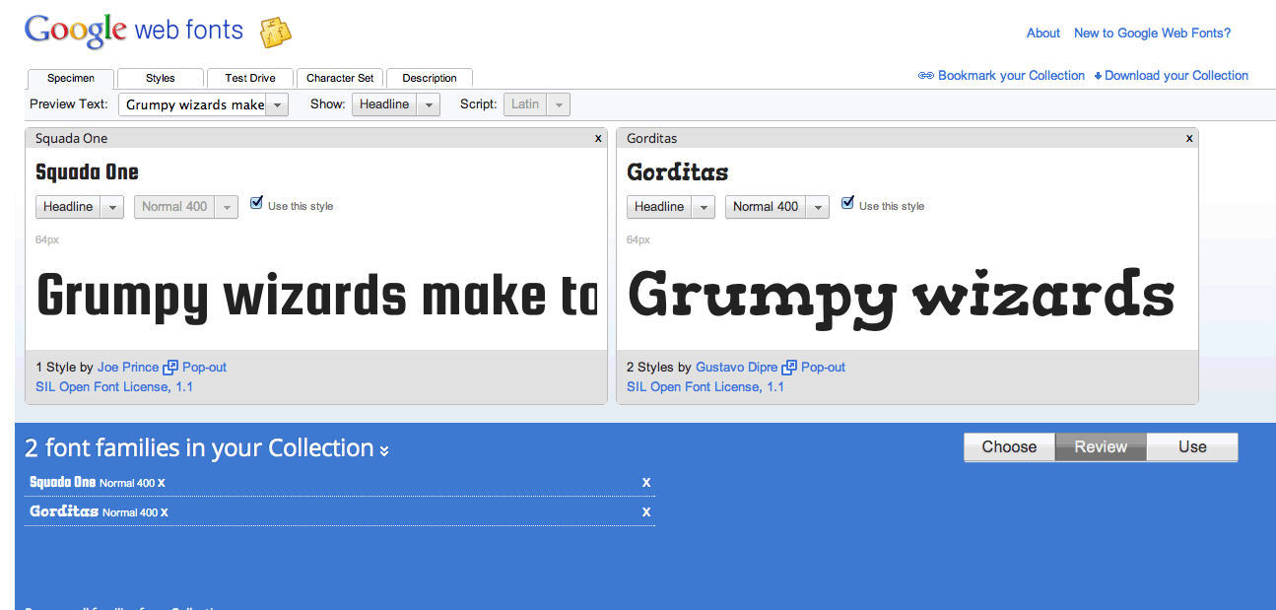
Task: Switch to the Specimen tab
Action: [x=71, y=78]
